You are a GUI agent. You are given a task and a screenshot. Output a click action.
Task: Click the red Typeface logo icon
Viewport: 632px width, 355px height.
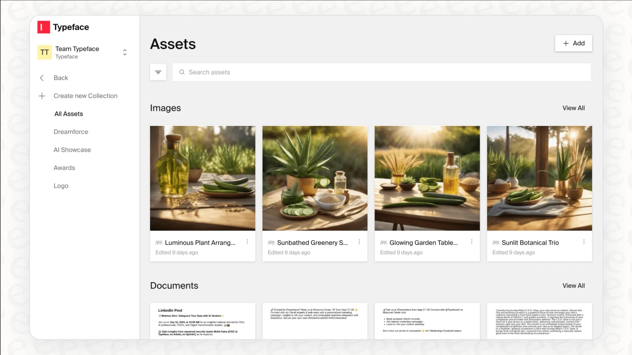44,27
